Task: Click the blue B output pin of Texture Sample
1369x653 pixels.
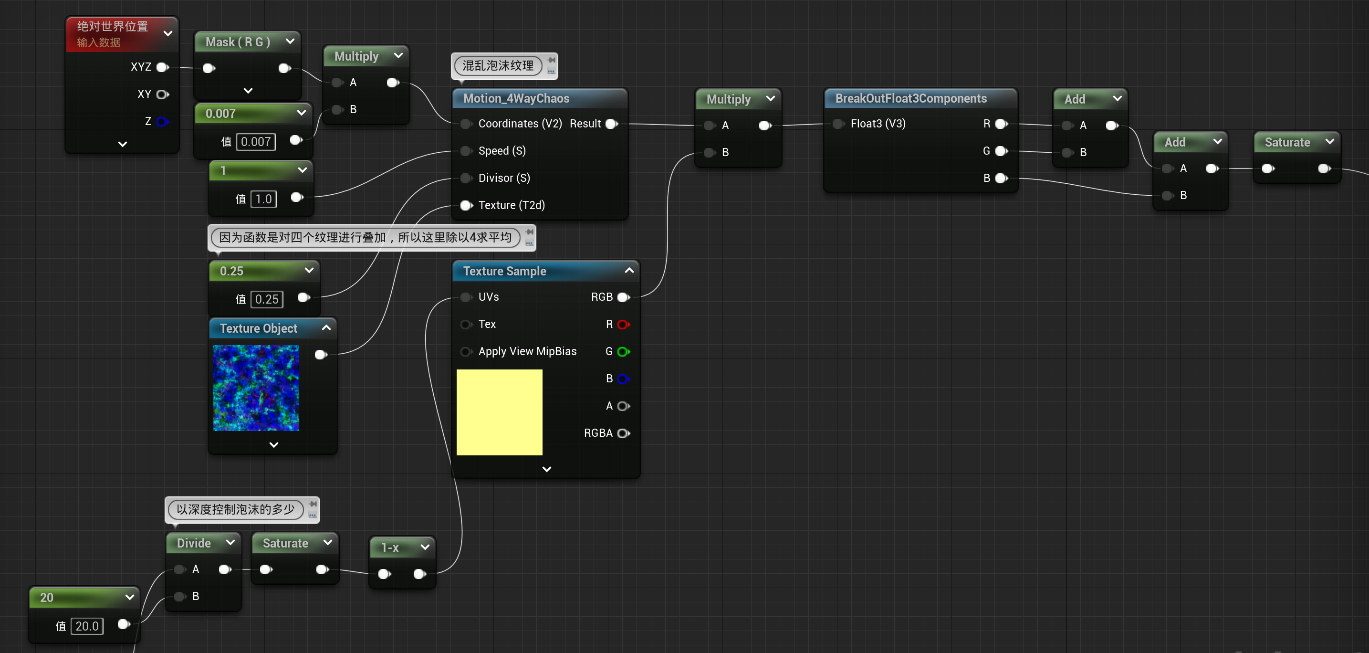Action: (x=623, y=379)
